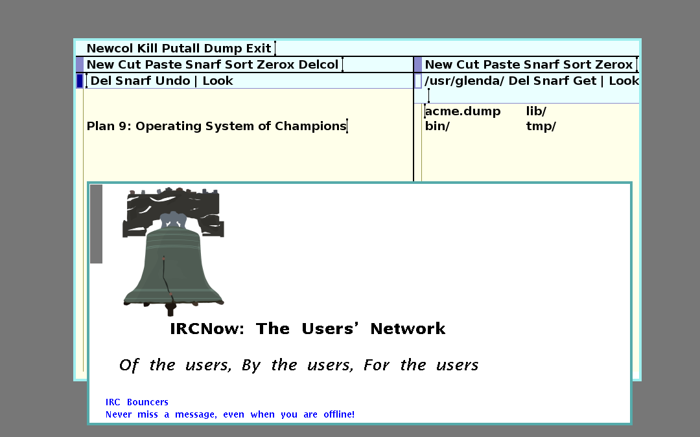The width and height of the screenshot is (700, 437).
Task: Click Cut in the left column tag
Action: 130,65
